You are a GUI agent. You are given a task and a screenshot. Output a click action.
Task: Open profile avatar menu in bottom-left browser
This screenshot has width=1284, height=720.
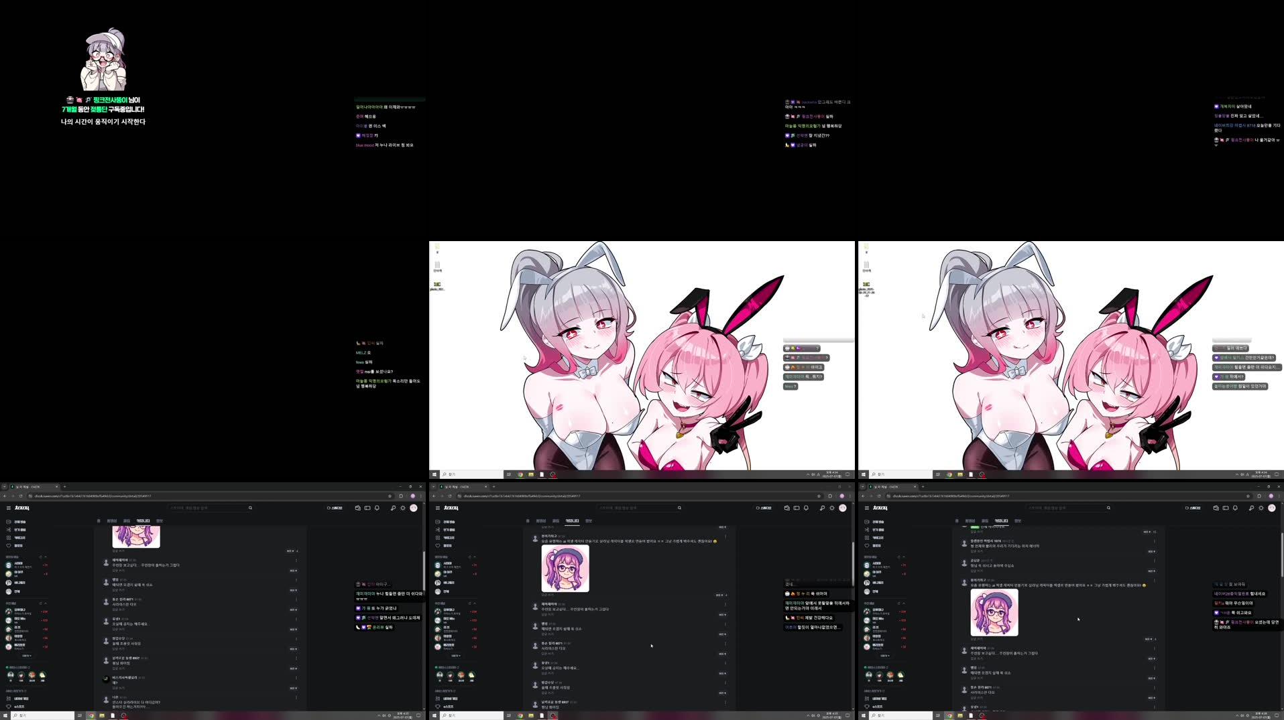(414, 508)
